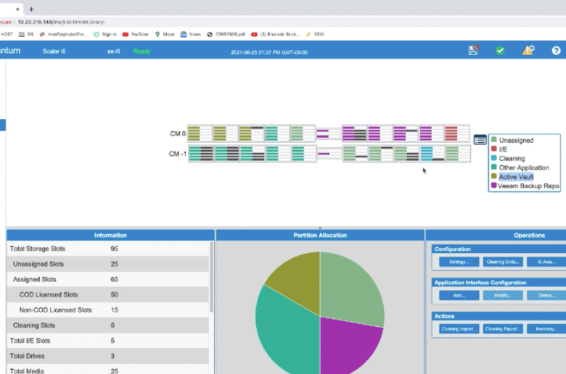Click the Scalar i6 header label
This screenshot has width=566, height=374.
(x=54, y=51)
